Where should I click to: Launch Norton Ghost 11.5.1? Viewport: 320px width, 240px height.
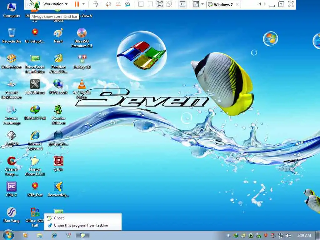[x=35, y=167]
